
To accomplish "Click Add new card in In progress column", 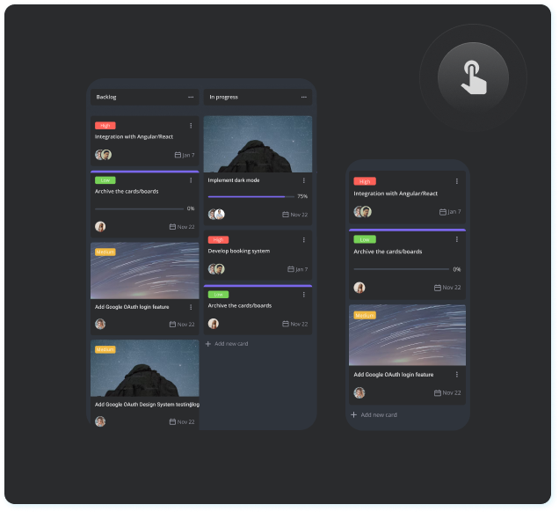I will click(x=231, y=344).
